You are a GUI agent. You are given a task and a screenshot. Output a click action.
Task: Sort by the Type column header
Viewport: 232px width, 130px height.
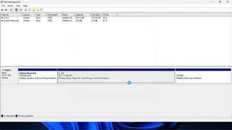point(41,15)
